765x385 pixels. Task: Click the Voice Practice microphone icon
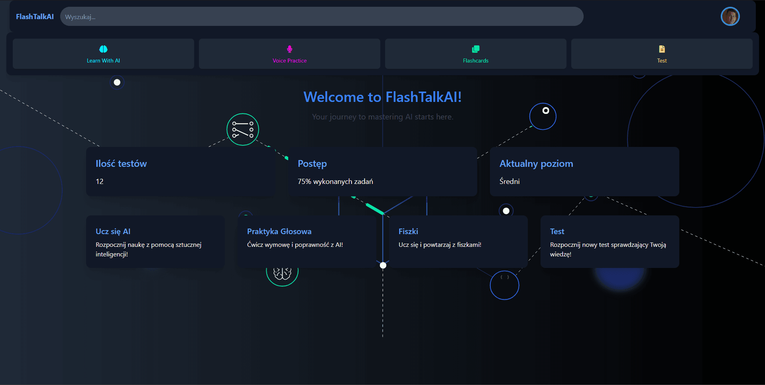tap(289, 49)
